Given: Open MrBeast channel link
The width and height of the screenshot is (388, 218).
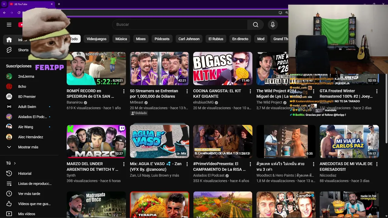Looking at the screenshot, I should click(136, 102).
